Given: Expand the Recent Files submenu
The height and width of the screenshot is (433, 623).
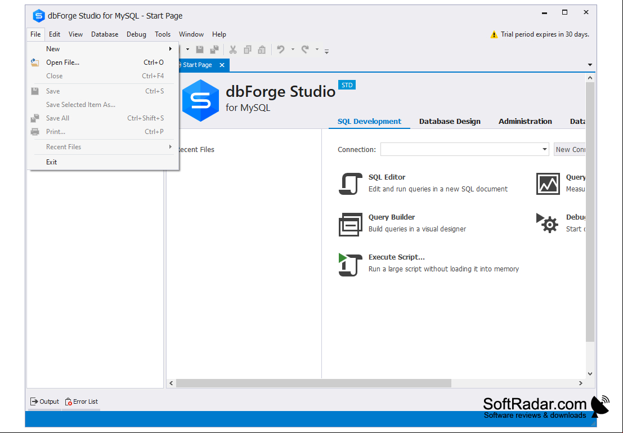Looking at the screenshot, I should click(103, 147).
